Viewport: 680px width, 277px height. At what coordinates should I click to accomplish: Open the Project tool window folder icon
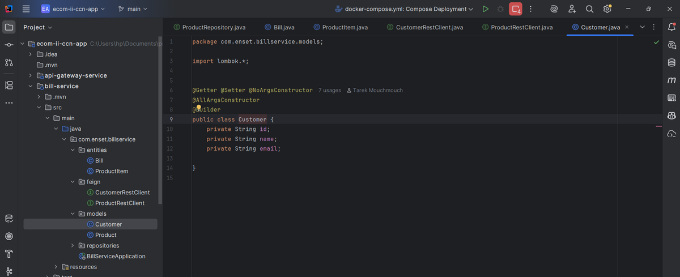coord(9,27)
